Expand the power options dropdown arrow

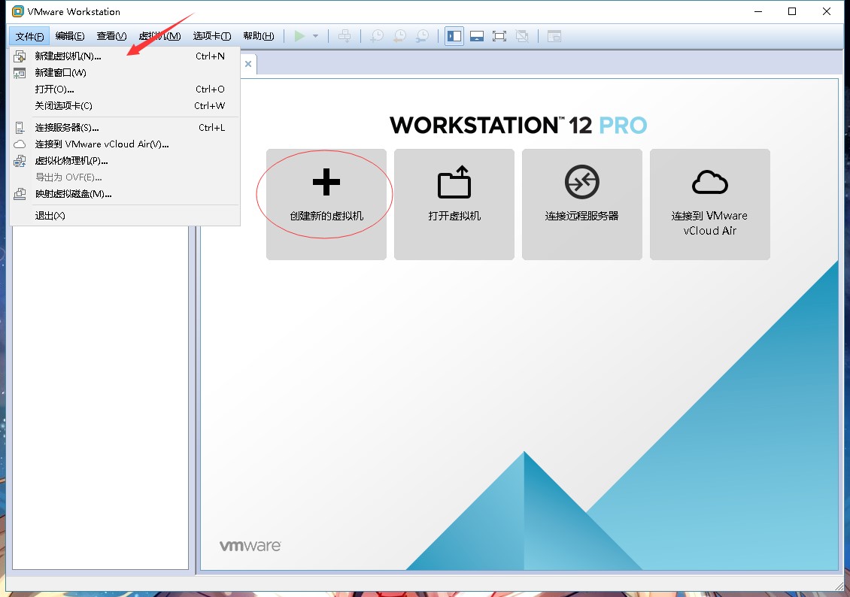pyautogui.click(x=315, y=36)
